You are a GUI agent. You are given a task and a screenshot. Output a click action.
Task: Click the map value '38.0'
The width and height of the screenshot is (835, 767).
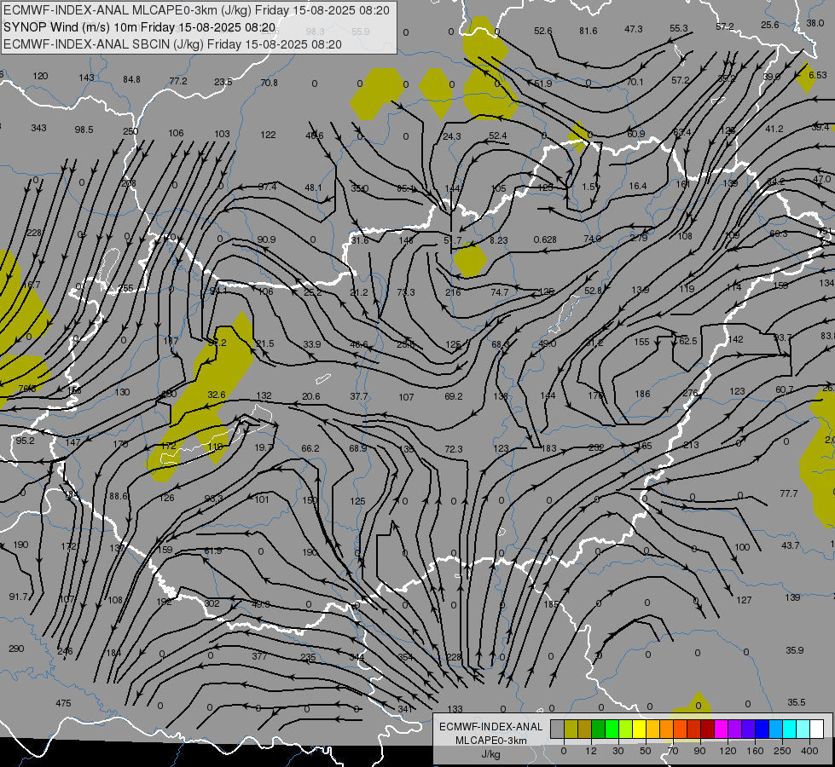[x=815, y=23]
